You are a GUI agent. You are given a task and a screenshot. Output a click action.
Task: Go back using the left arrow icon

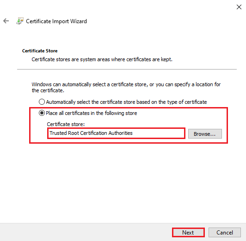point(6,21)
